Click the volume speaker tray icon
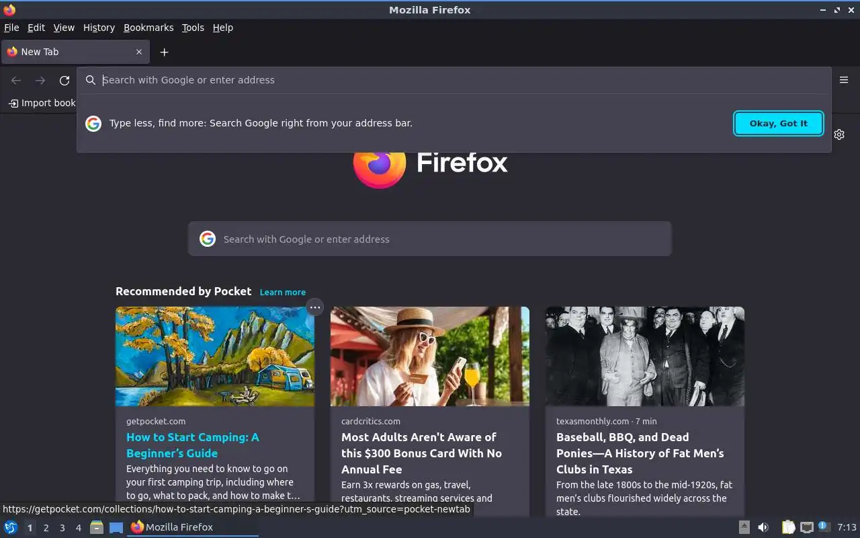 pyautogui.click(x=763, y=527)
